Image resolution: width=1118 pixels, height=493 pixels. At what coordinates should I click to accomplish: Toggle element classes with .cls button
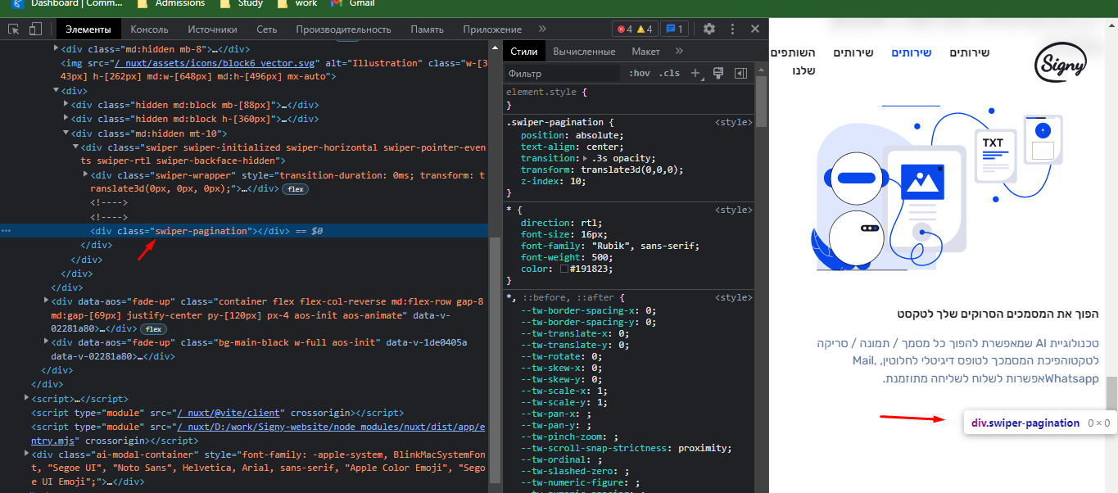670,73
